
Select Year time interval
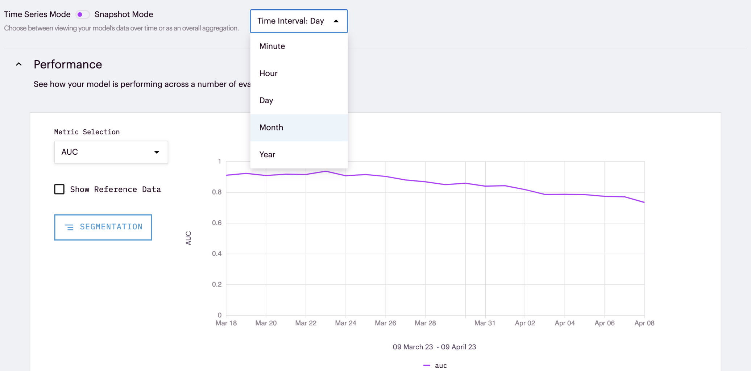coord(299,155)
